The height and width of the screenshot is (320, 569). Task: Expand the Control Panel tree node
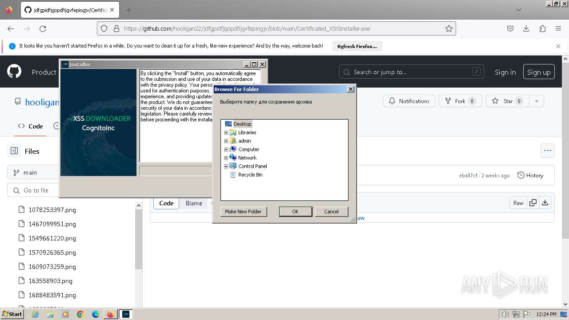pos(226,166)
